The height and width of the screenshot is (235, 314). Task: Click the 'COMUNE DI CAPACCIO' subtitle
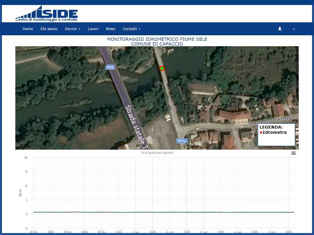pos(157,44)
